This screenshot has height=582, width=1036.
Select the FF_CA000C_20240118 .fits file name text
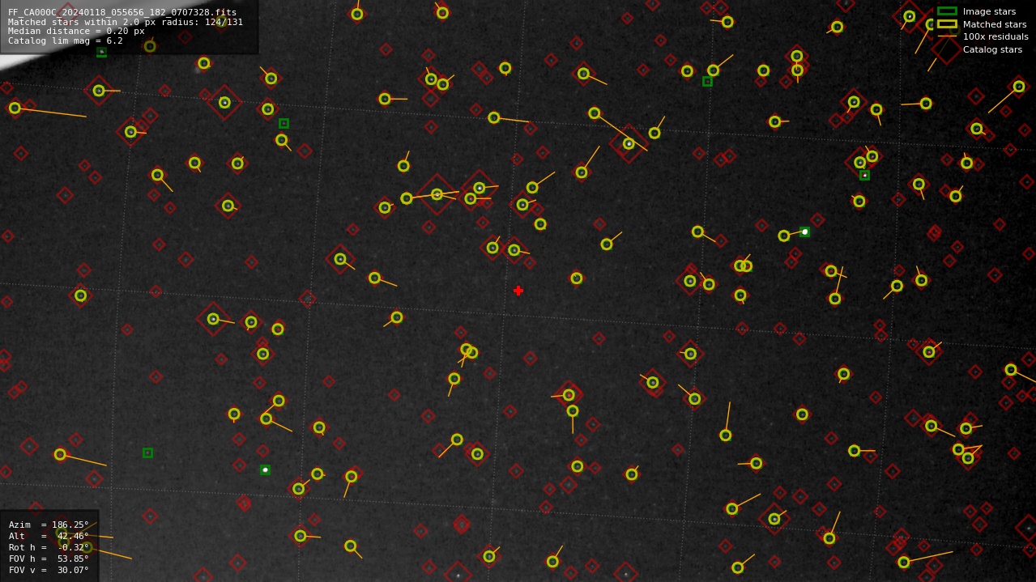(x=122, y=12)
